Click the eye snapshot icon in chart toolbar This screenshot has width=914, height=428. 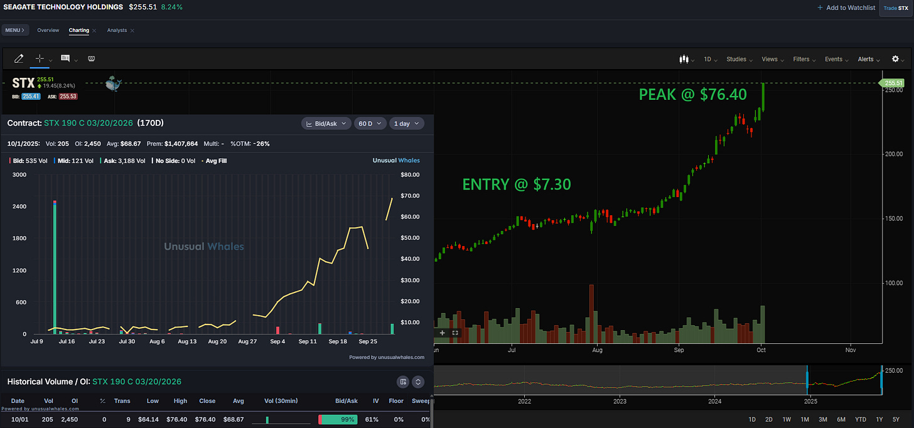pyautogui.click(x=91, y=58)
